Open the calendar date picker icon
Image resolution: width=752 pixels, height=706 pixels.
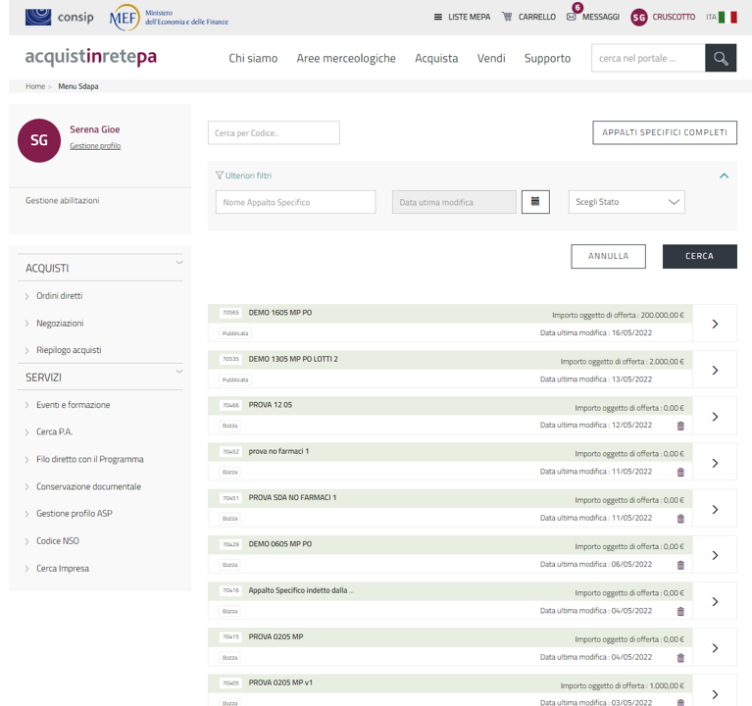535,202
